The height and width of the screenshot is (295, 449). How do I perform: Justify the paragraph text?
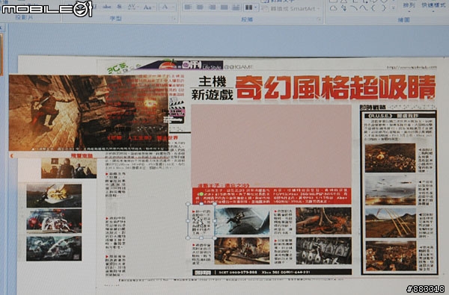click(x=224, y=7)
